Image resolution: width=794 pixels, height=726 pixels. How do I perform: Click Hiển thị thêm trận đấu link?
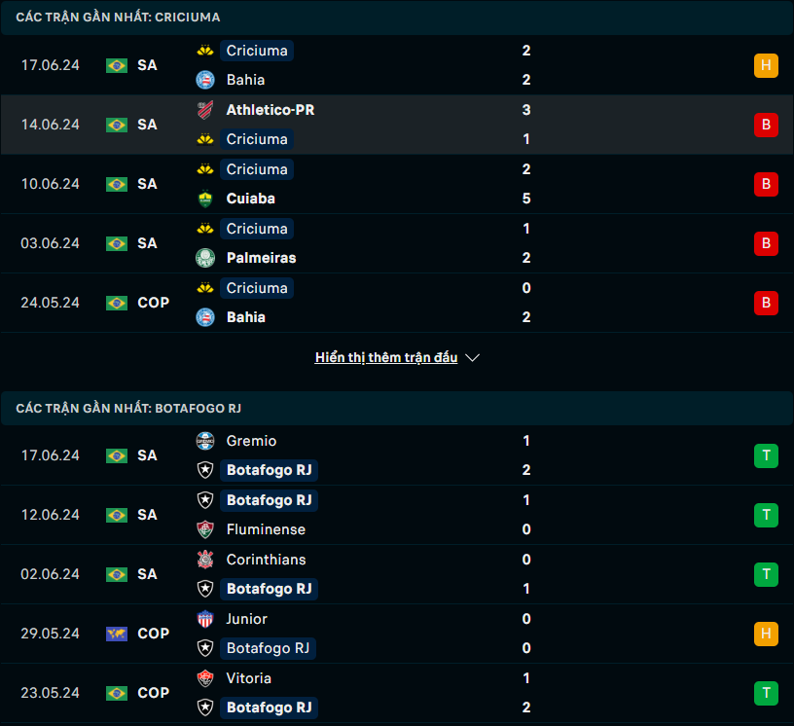pos(386,357)
